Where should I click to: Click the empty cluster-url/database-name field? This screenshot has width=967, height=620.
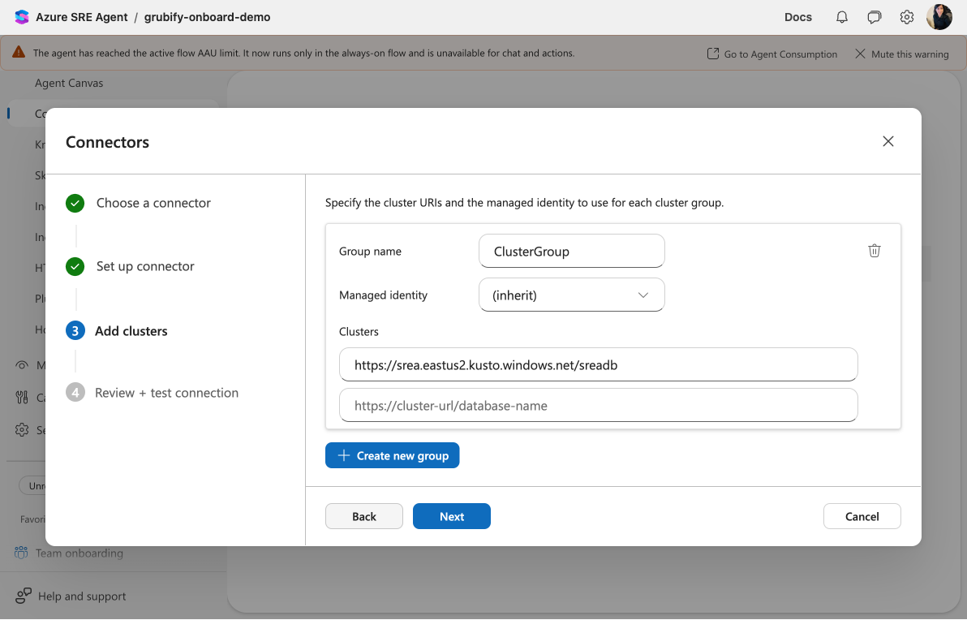598,405
